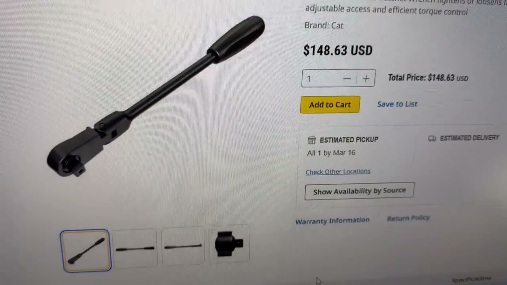Decrease quantity with the minus button
Image resolution: width=507 pixels, height=285 pixels.
(347, 79)
